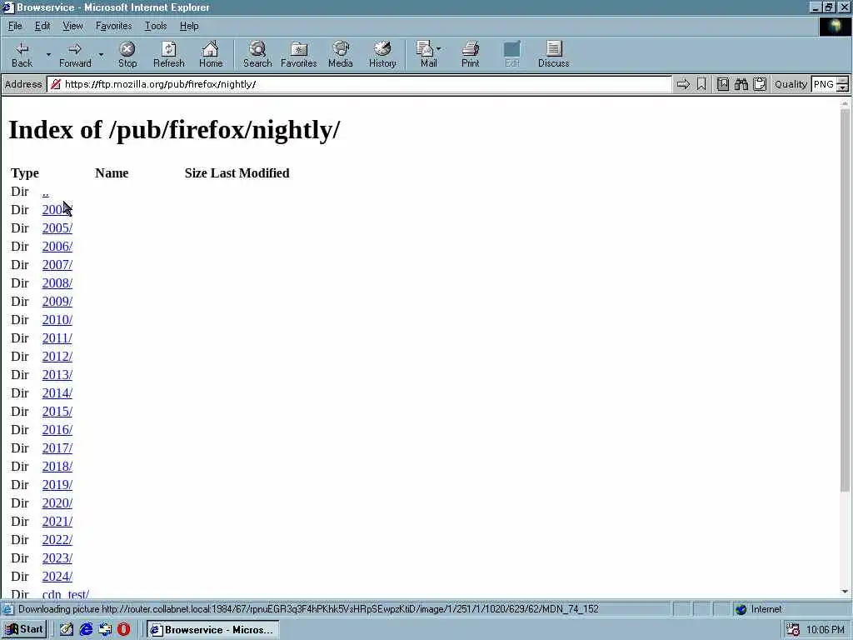Click the Go arrow next to address bar
Viewport: 853px width, 640px height.
click(x=683, y=84)
